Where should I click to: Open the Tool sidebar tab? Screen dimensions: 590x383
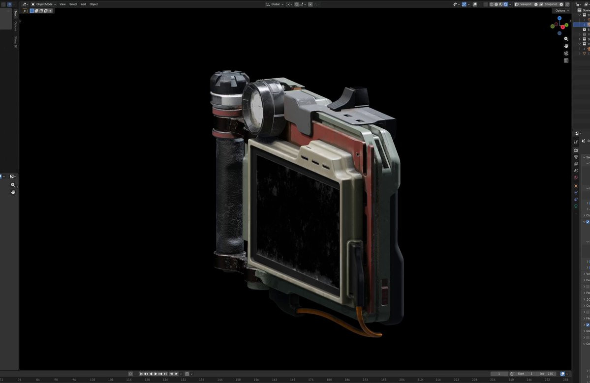coord(15,14)
